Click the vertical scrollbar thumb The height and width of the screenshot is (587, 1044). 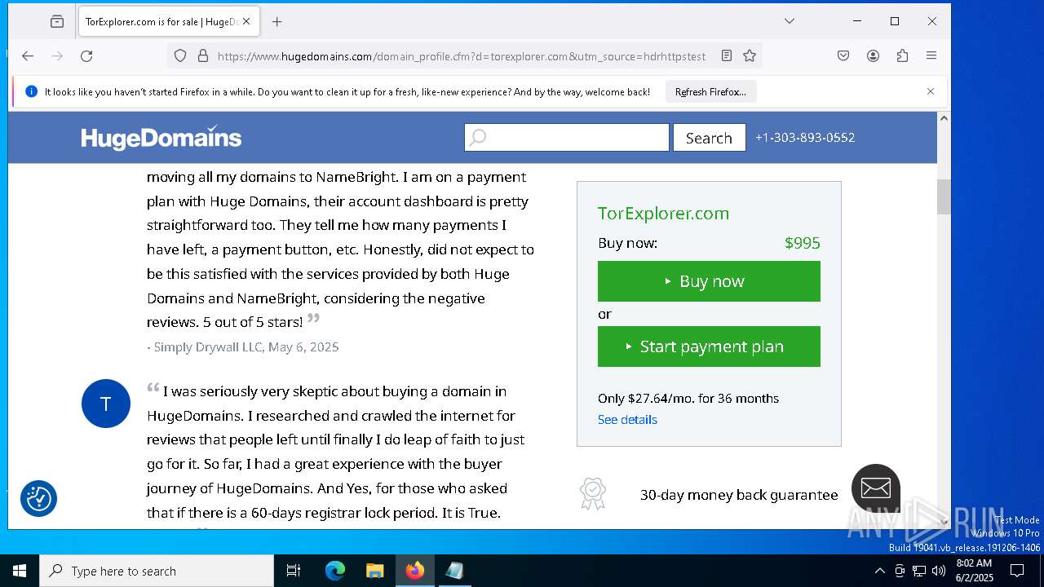click(x=944, y=196)
